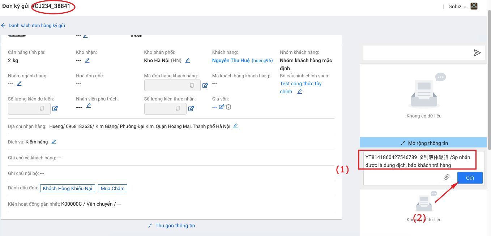Edit Kho phân phối Hà Nội pencil icon

(188, 60)
